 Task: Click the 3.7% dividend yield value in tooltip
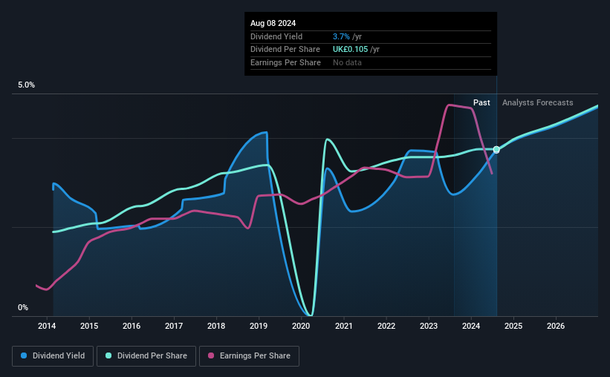[341, 36]
